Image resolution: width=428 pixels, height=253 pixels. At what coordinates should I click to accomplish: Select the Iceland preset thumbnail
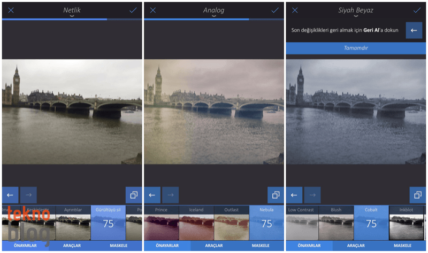(x=196, y=223)
